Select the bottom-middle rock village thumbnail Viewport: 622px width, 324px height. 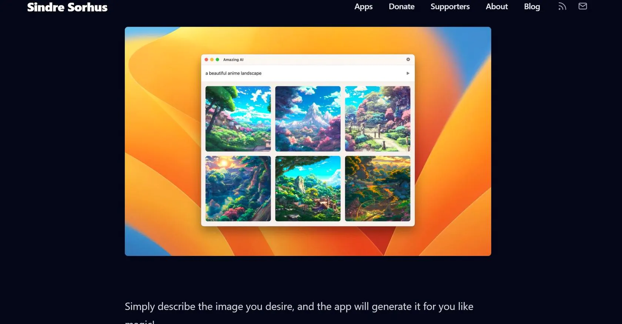coord(308,188)
